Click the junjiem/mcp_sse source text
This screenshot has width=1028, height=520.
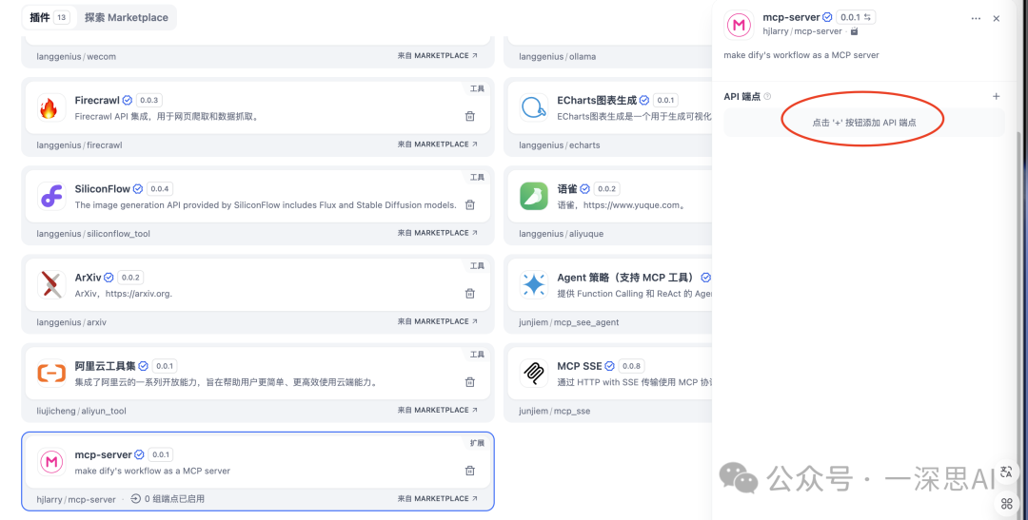click(x=554, y=411)
